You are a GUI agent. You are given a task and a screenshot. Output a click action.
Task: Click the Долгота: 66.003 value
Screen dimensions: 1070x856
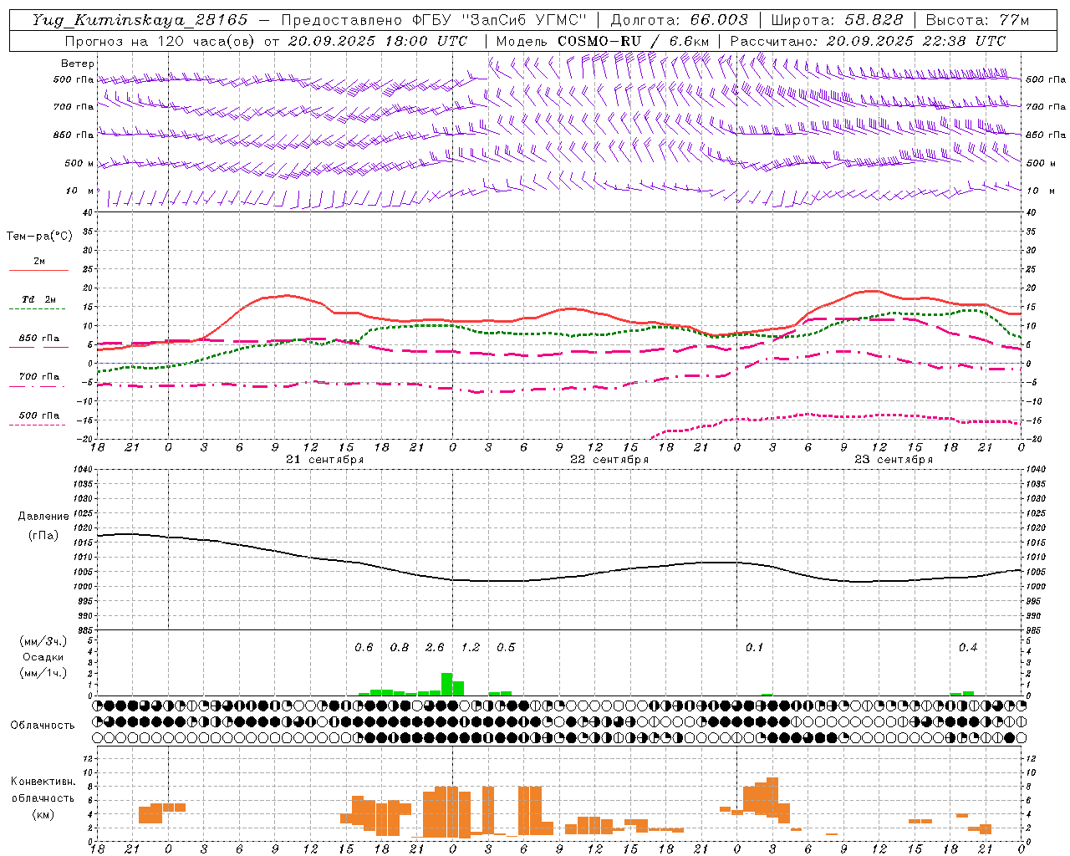[680, 20]
